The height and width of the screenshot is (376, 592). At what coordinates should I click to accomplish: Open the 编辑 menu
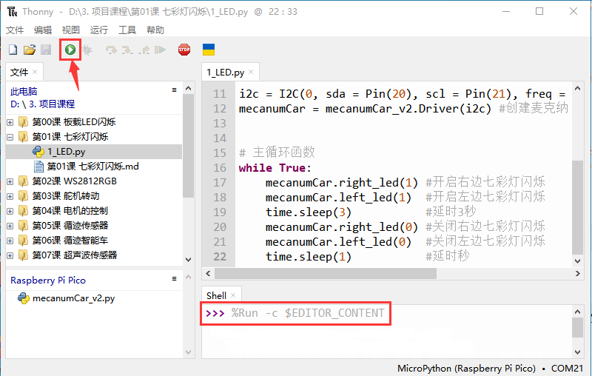[43, 30]
